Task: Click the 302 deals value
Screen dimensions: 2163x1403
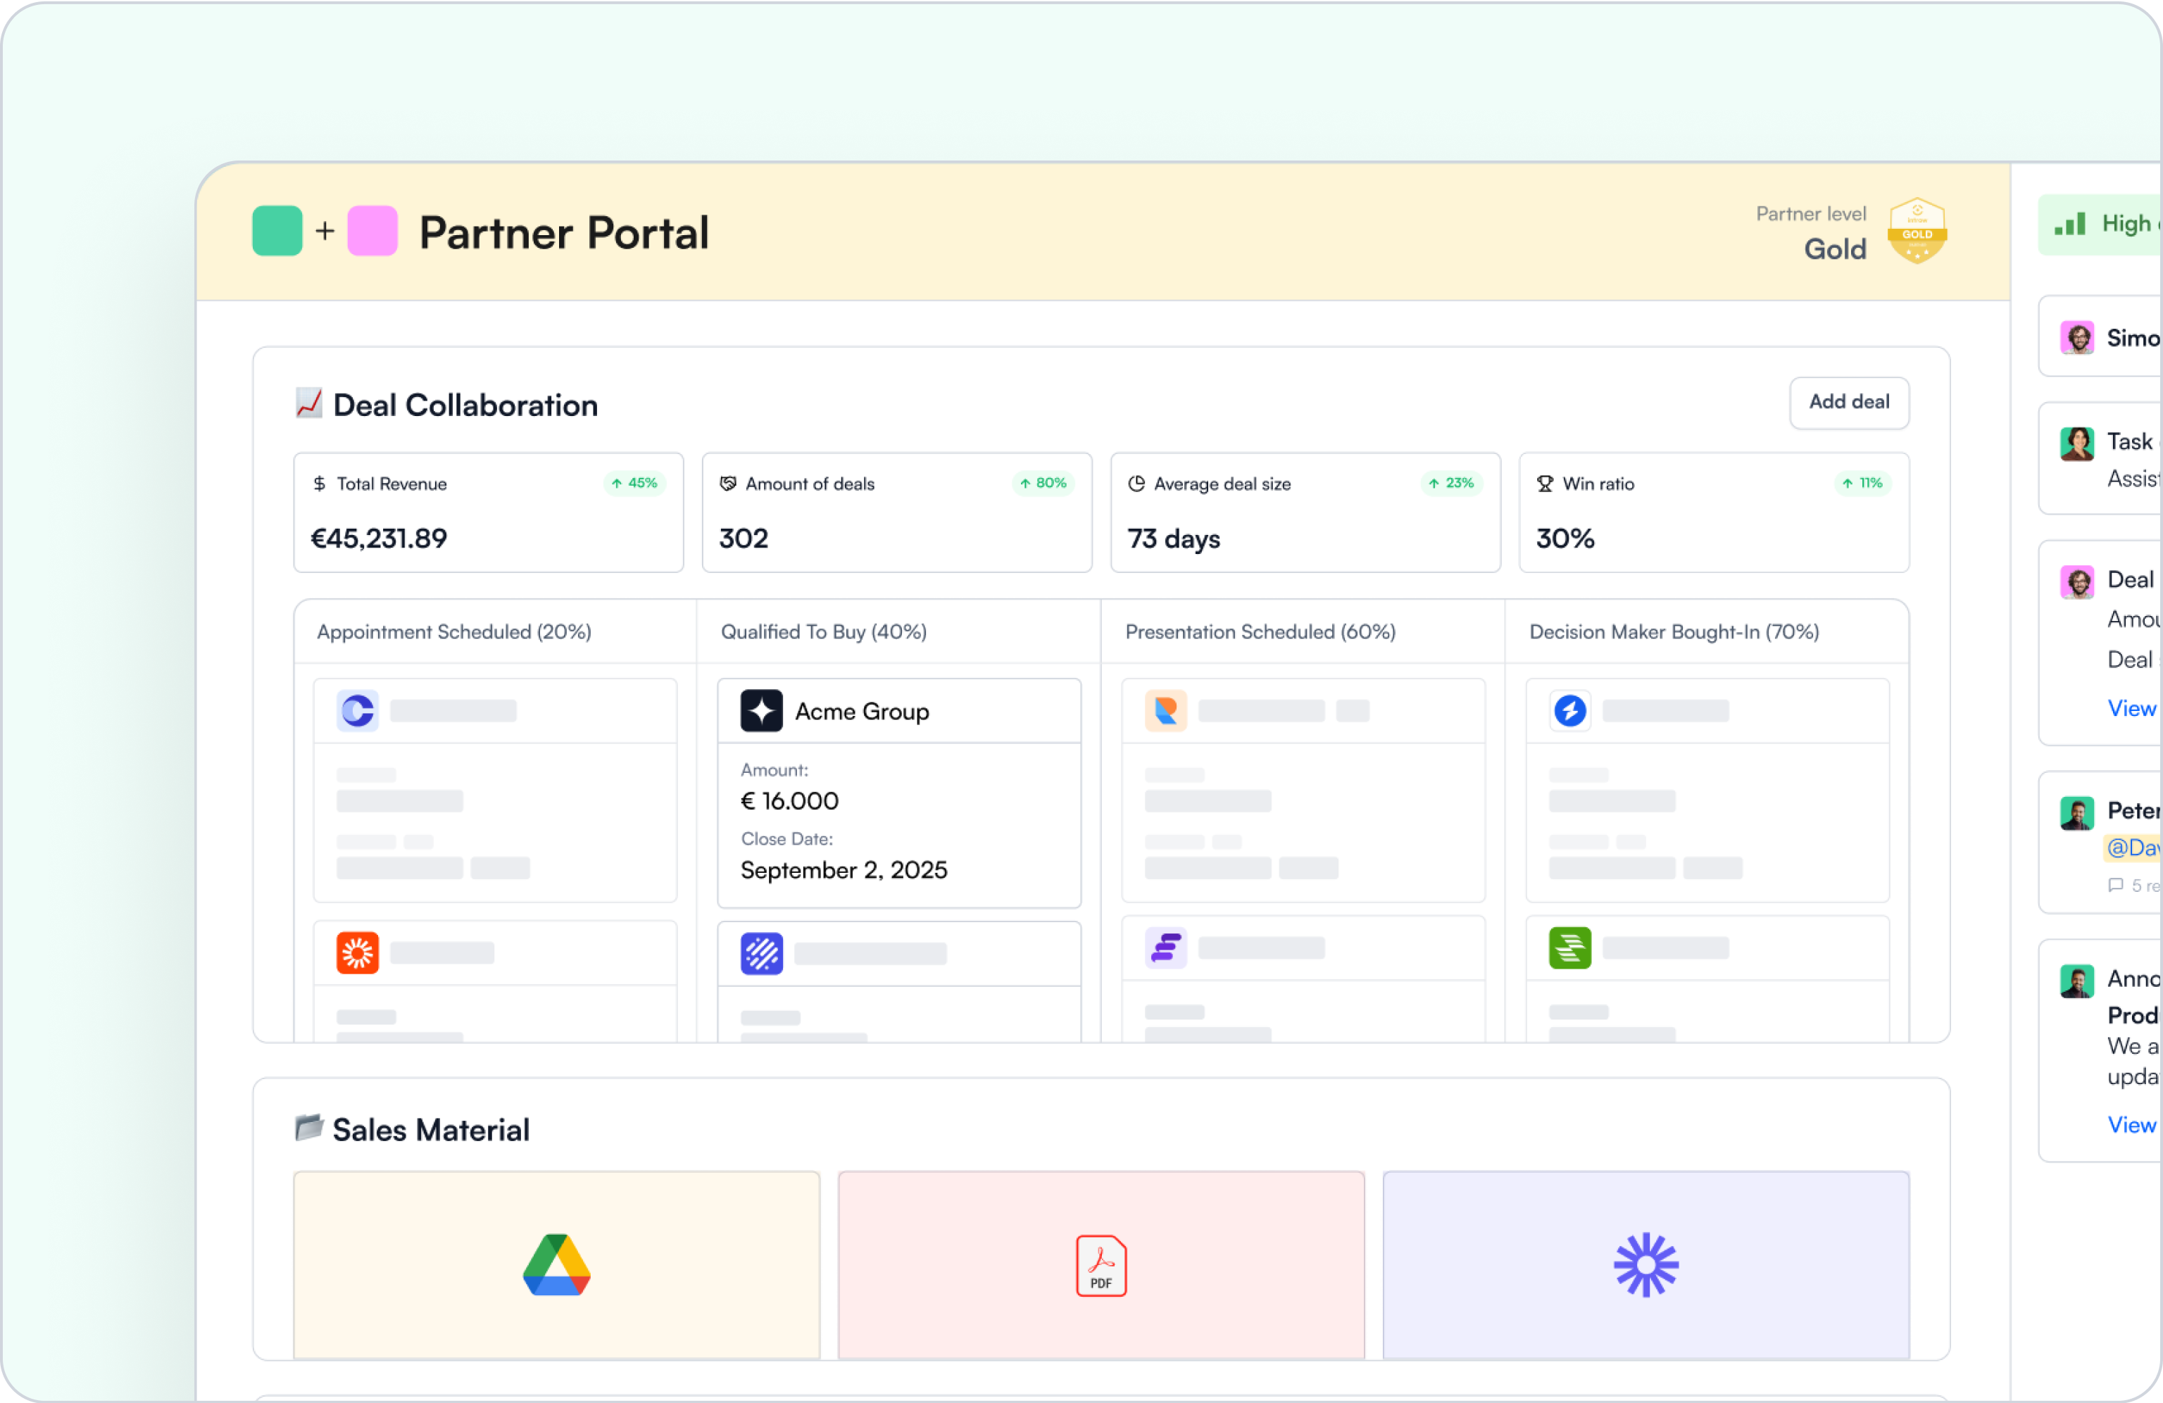Action: pyautogui.click(x=744, y=539)
